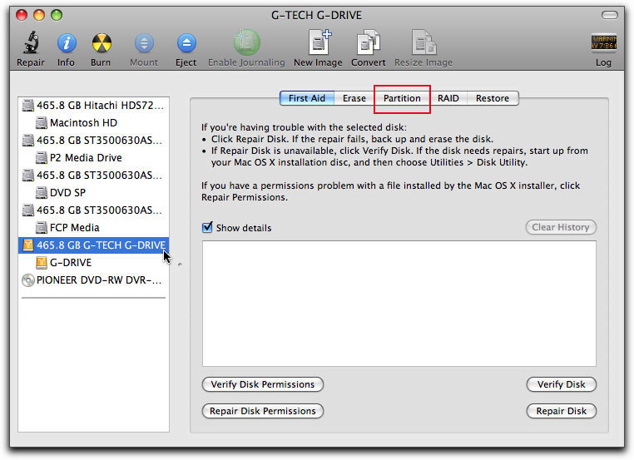Viewport: 634px width, 460px height.
Task: Create a New Image from toolbar
Action: [319, 42]
